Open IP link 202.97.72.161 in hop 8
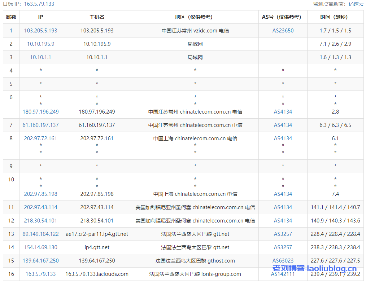 [x=40, y=138]
